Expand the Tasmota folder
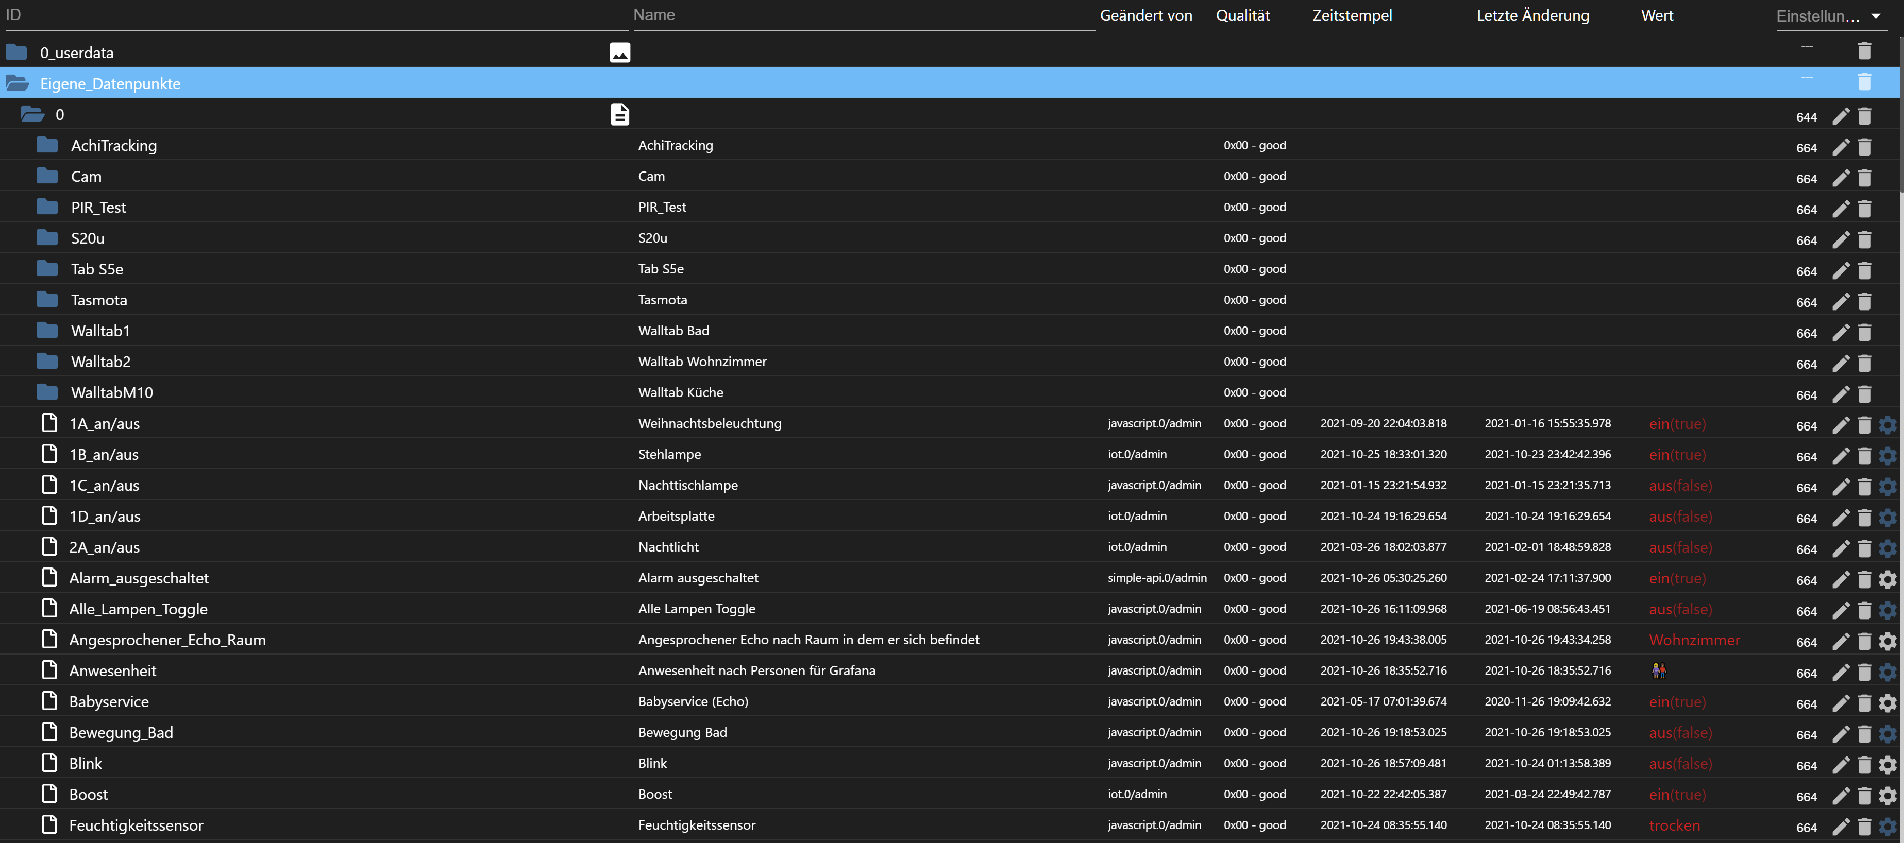The height and width of the screenshot is (843, 1904). [x=47, y=299]
